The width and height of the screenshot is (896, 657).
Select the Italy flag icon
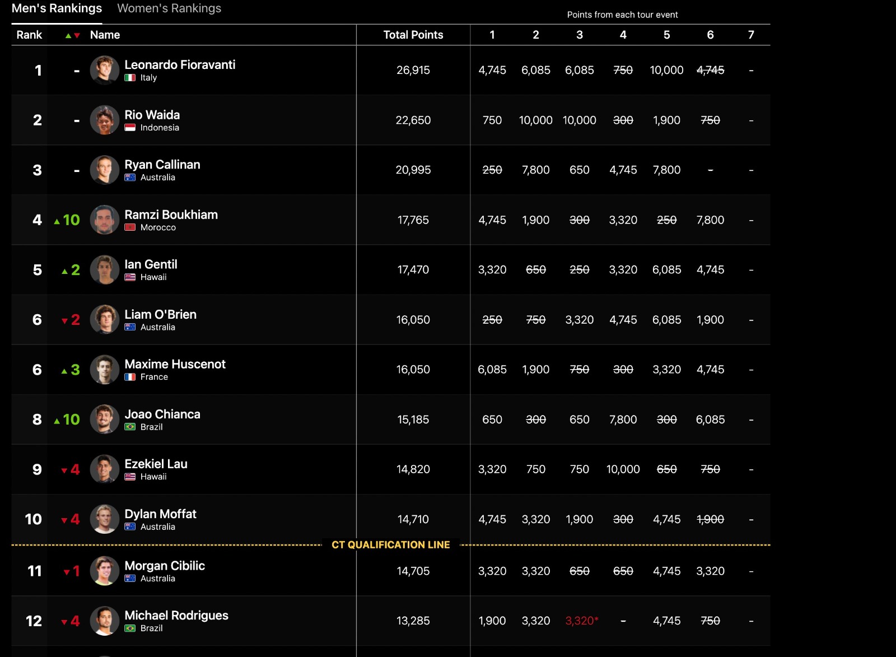pos(130,78)
